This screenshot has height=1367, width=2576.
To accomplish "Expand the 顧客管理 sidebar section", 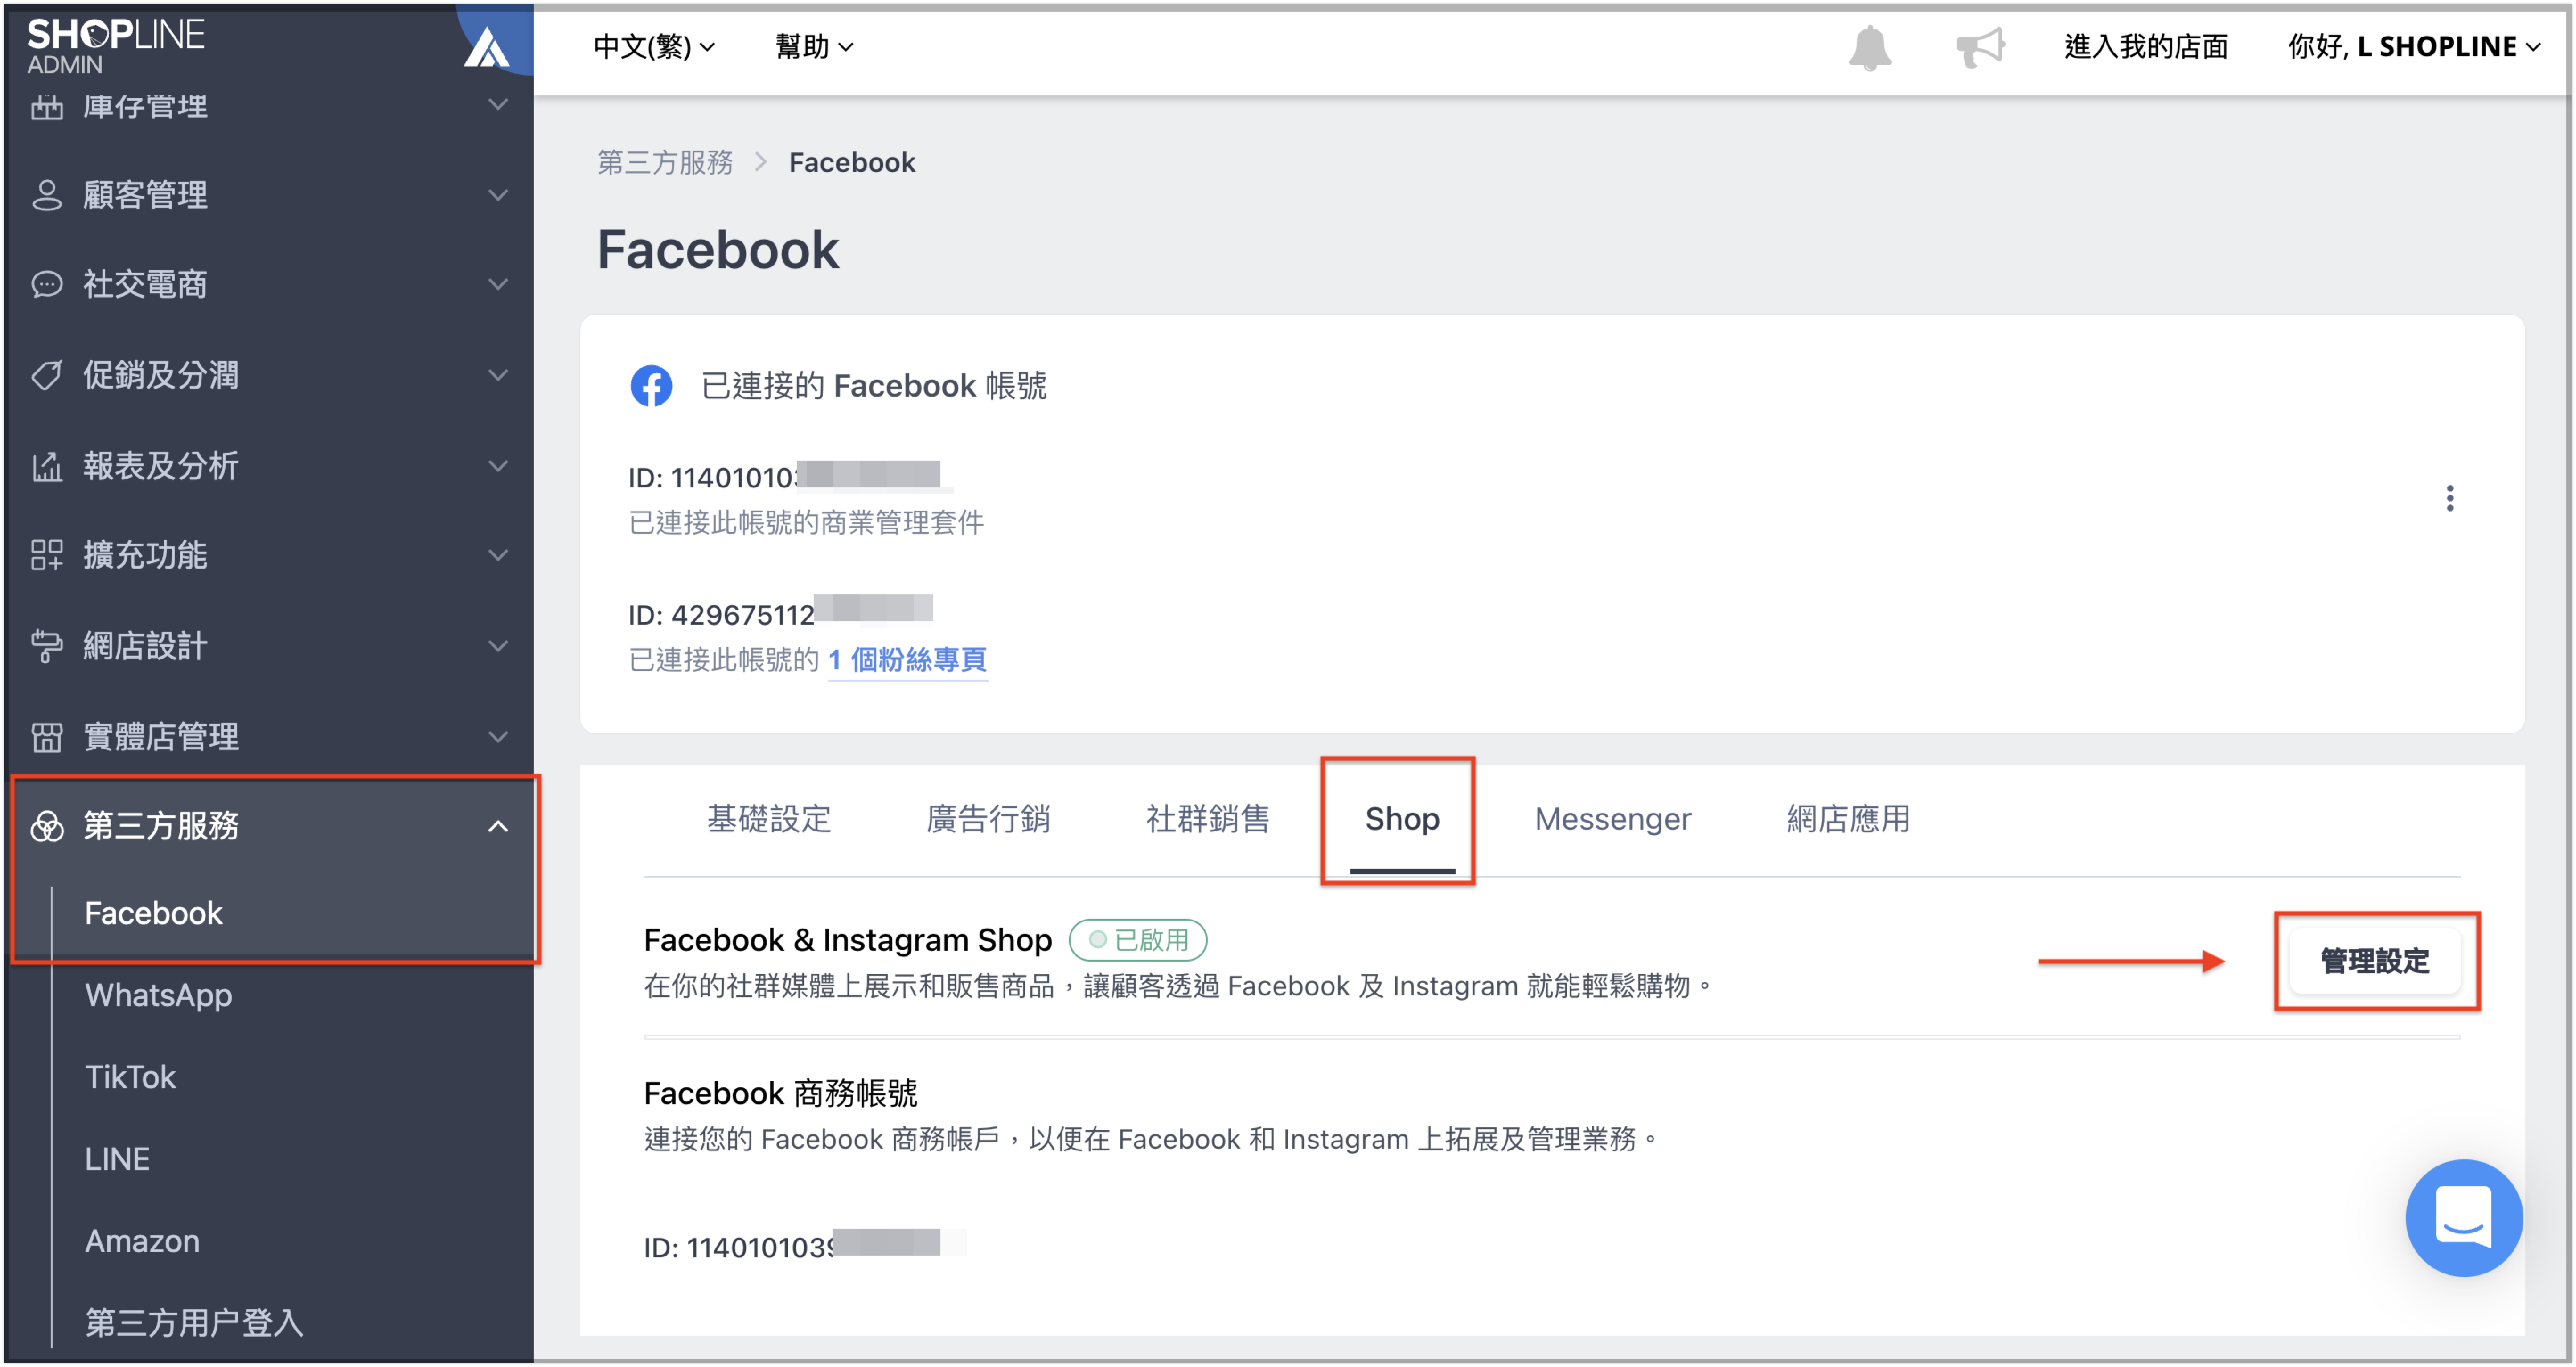I will (270, 195).
